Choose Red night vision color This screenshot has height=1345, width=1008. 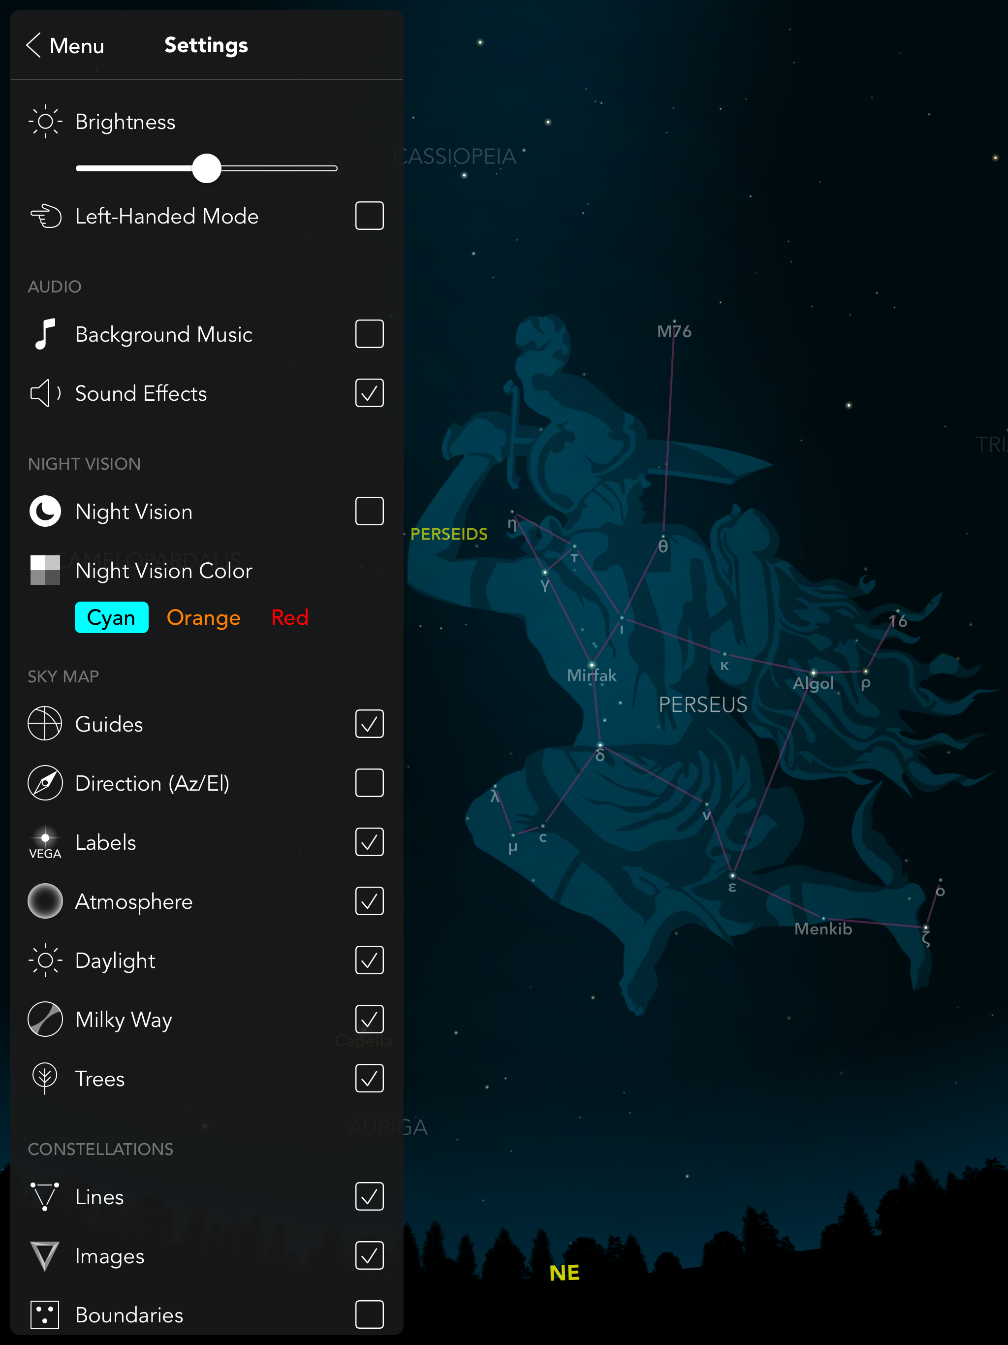pyautogui.click(x=290, y=618)
